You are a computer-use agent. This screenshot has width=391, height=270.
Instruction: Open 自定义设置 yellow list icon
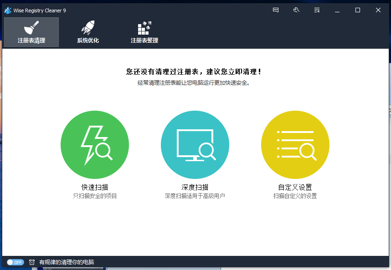pyautogui.click(x=295, y=145)
